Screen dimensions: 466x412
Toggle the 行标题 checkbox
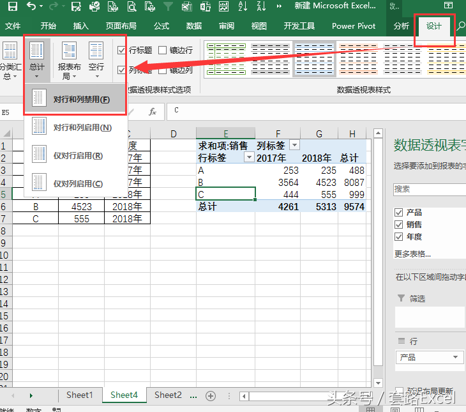click(x=121, y=50)
